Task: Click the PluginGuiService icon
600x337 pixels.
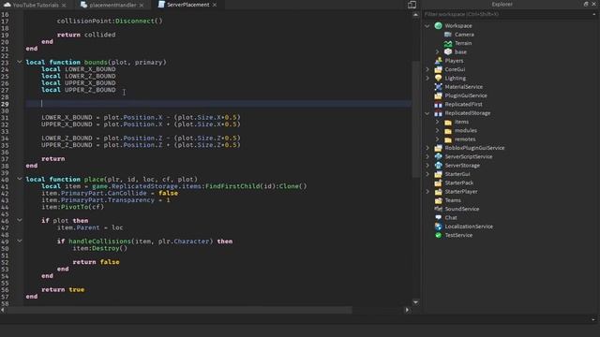Action: click(438, 95)
